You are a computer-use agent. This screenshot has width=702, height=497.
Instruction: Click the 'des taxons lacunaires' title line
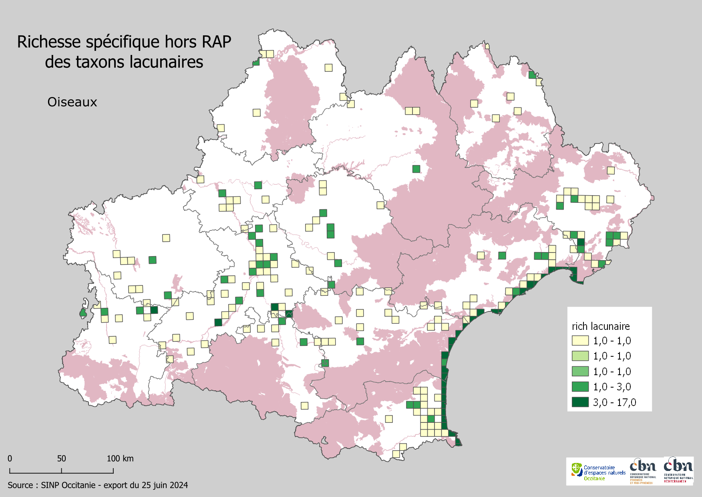click(124, 62)
